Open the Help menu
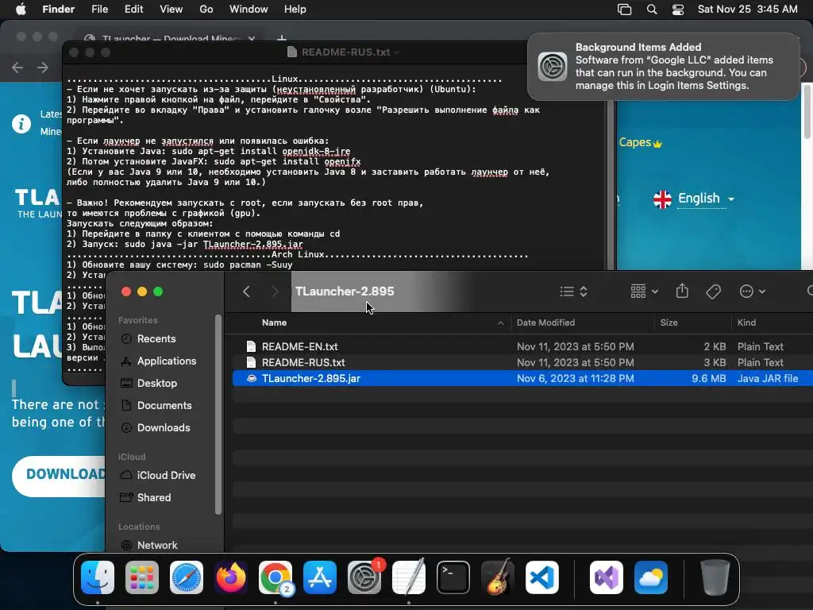This screenshot has width=813, height=610. click(x=295, y=10)
